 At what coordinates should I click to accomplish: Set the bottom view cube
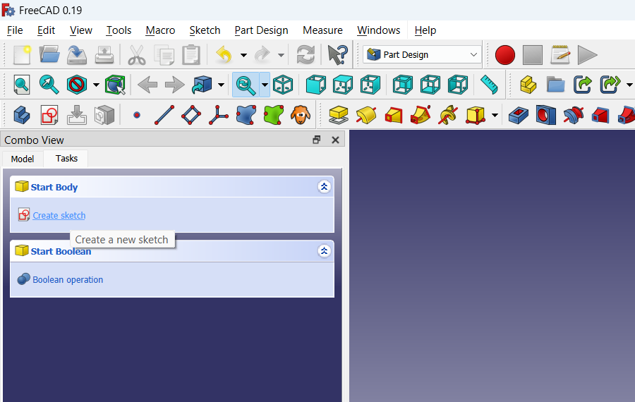click(430, 85)
